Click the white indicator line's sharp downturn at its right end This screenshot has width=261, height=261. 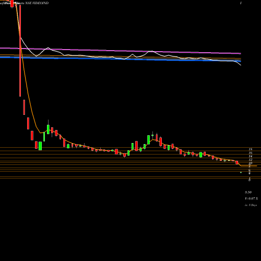(x=239, y=64)
